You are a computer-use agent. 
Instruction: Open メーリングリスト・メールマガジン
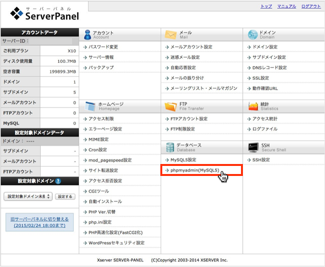(204, 89)
